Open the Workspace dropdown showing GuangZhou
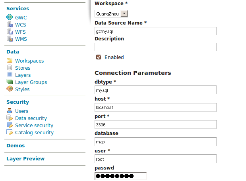 tap(111, 14)
